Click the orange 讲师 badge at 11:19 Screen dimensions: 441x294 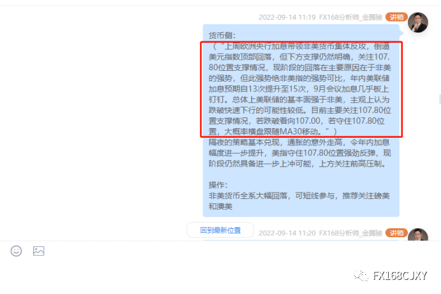pos(396,17)
